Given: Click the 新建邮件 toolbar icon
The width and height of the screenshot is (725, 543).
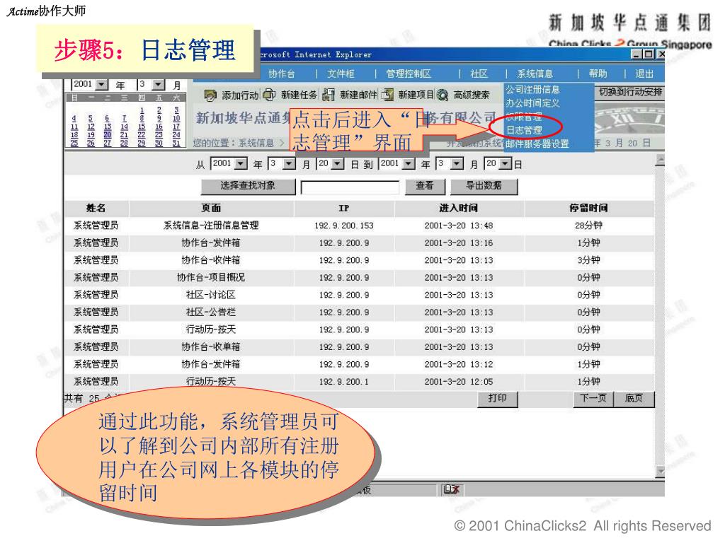Looking at the screenshot, I should 329,95.
